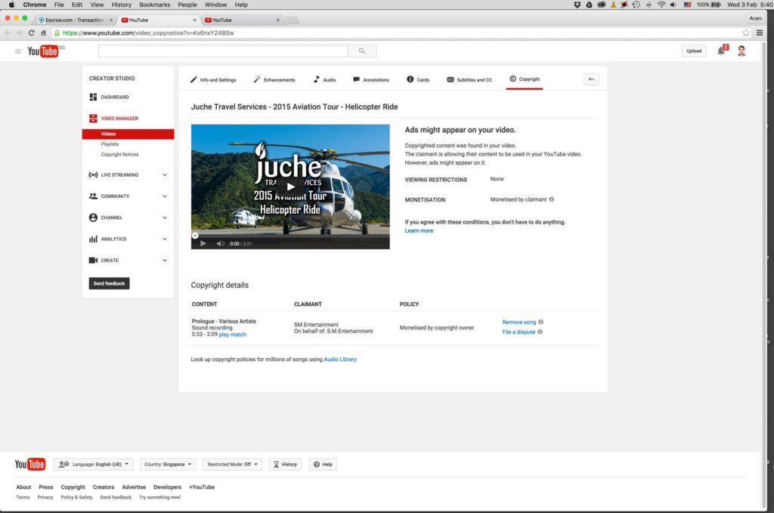Viewport: 774px width, 513px height.
Task: Open the Language: English (UK) dropdown
Action: (93, 464)
